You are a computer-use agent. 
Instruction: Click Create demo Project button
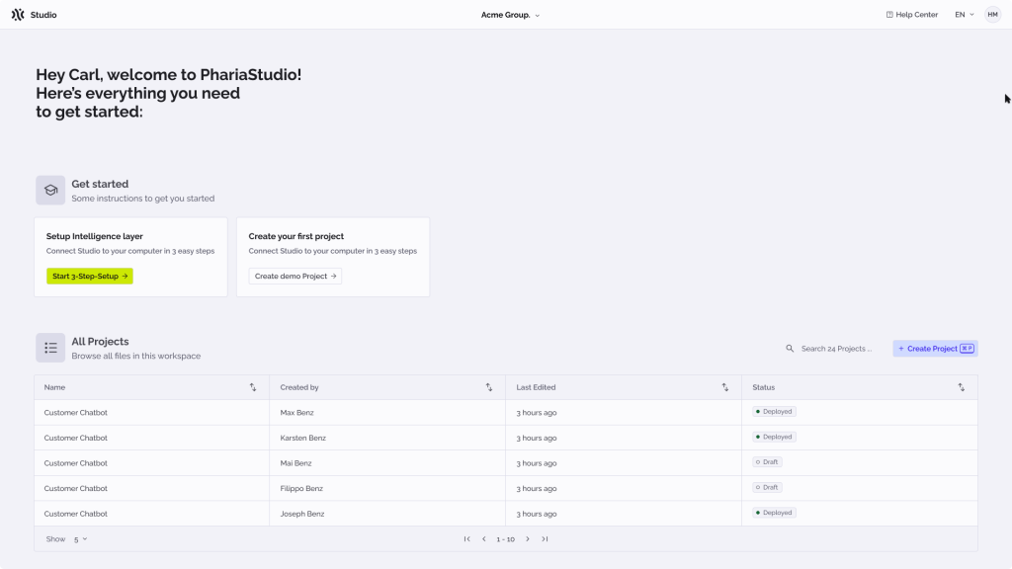(x=295, y=277)
